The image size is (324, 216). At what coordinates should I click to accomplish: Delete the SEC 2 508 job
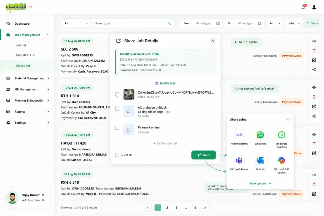(x=314, y=51)
